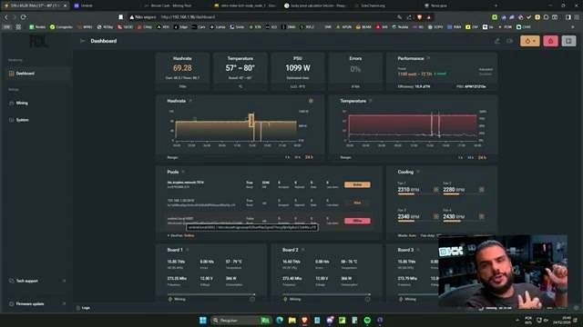Click info icon next to Performance heading
The height and width of the screenshot is (327, 583).
point(429,58)
